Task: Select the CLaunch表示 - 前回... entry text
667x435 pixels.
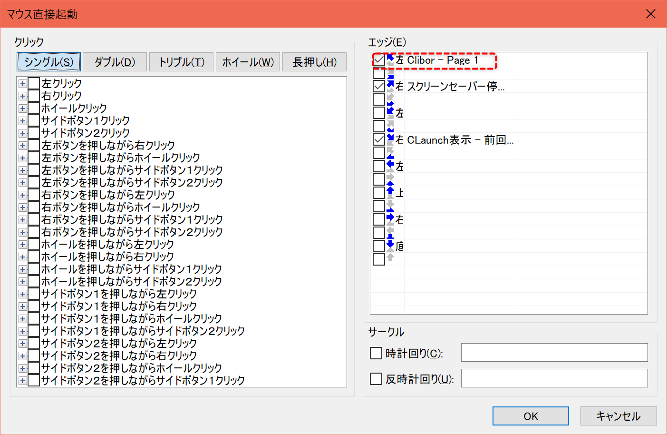Action: point(460,140)
